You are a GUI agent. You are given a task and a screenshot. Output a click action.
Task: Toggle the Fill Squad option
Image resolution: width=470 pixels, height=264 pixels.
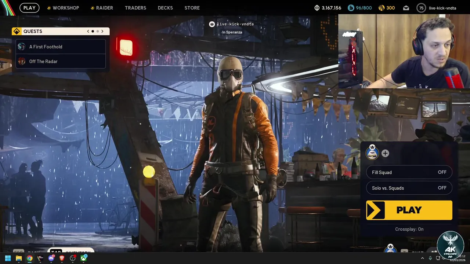409,172
